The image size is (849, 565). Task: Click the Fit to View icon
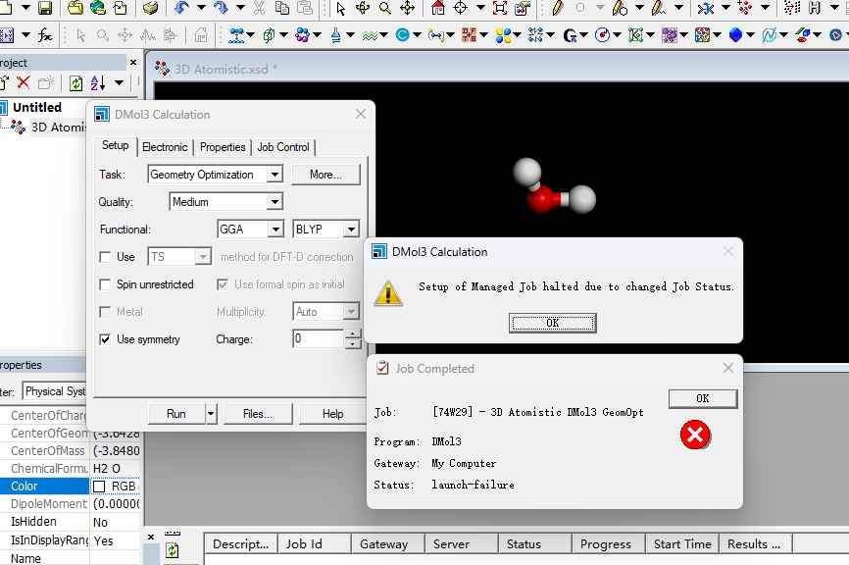click(500, 9)
